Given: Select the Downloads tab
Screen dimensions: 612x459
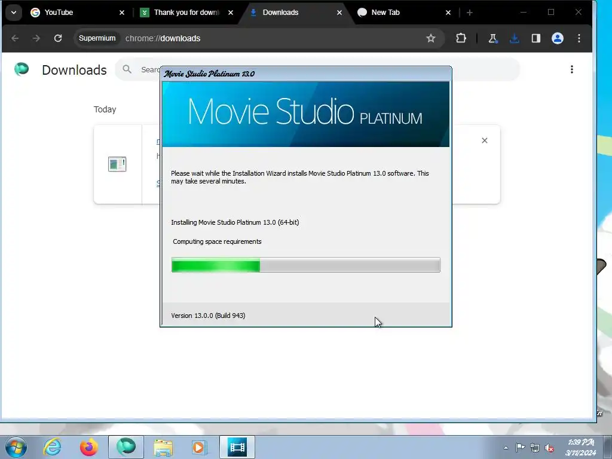Looking at the screenshot, I should click(x=295, y=13).
